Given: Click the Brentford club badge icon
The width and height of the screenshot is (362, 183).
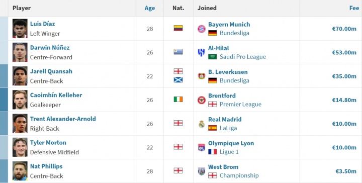Looking at the screenshot, I should [x=201, y=100].
